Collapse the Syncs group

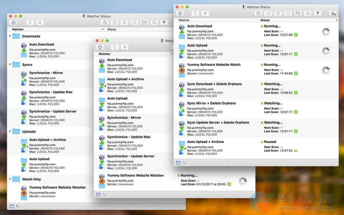click(10, 65)
